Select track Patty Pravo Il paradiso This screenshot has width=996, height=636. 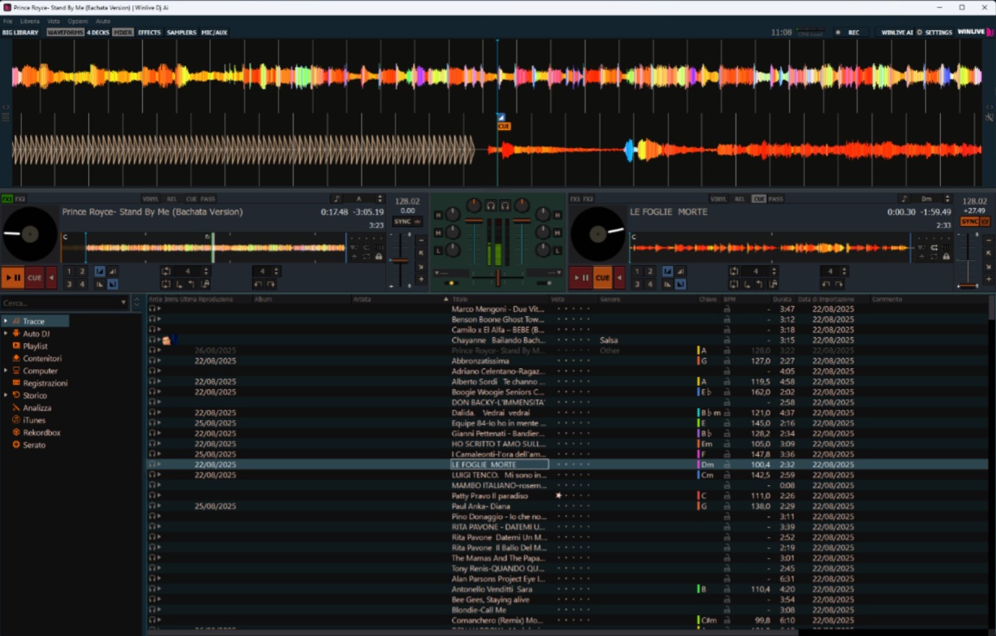coord(490,496)
